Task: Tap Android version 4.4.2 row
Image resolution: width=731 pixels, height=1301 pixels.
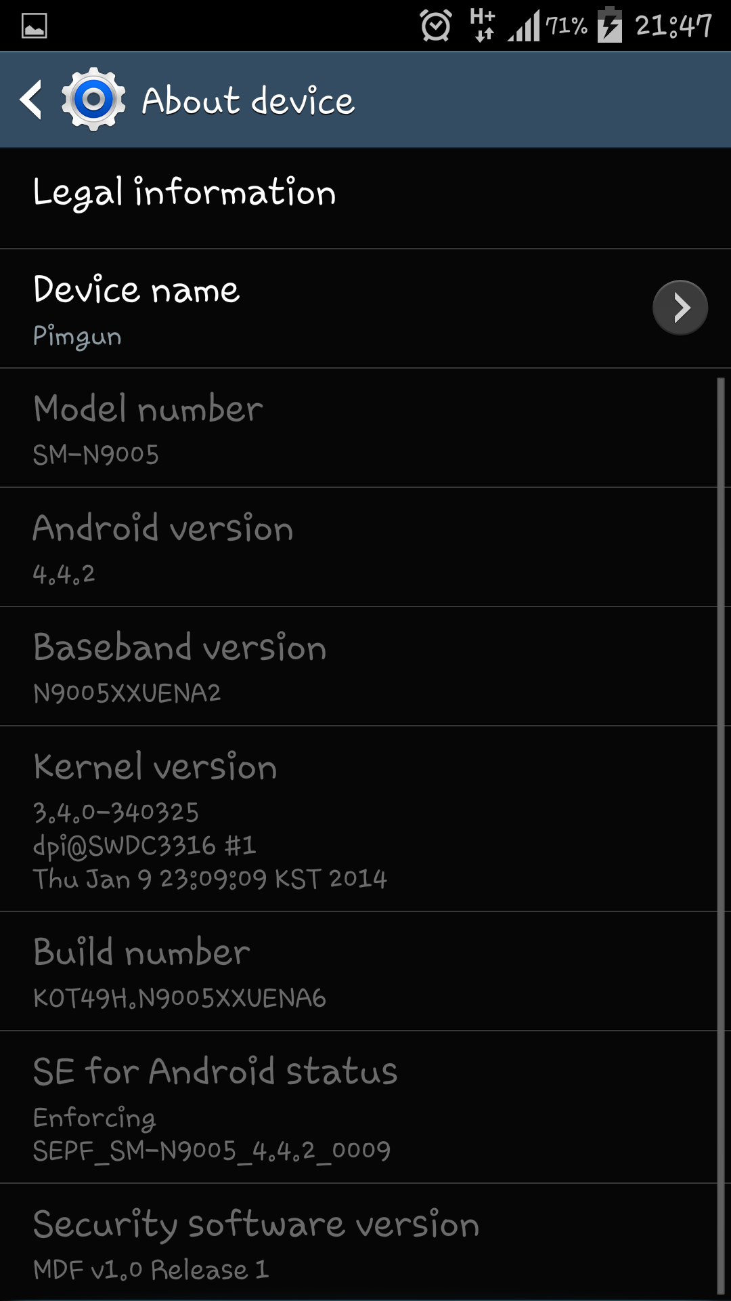Action: coord(358,548)
